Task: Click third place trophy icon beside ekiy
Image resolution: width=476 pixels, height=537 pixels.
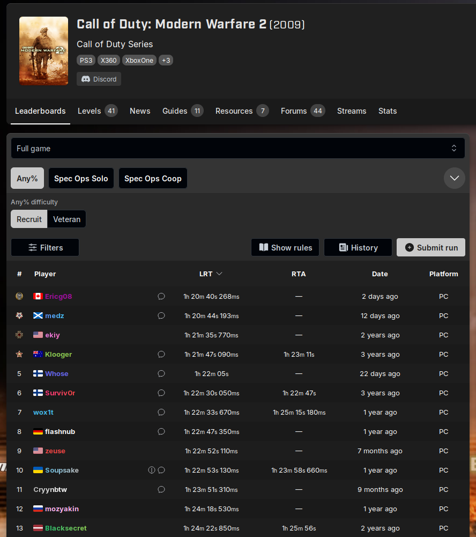Action: [x=19, y=335]
